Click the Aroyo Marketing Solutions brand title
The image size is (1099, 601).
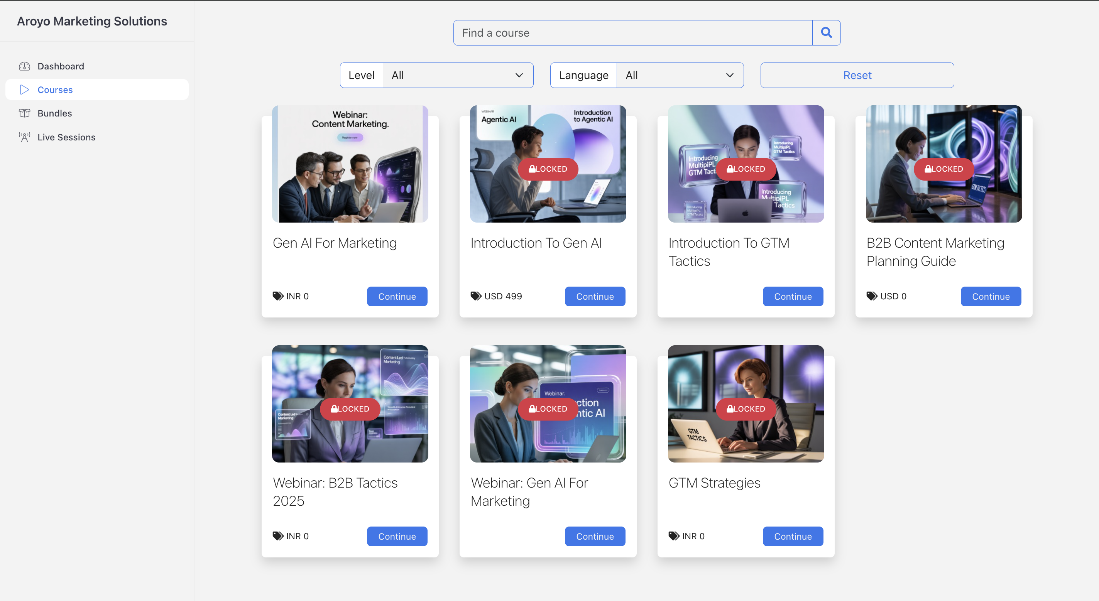pos(92,21)
